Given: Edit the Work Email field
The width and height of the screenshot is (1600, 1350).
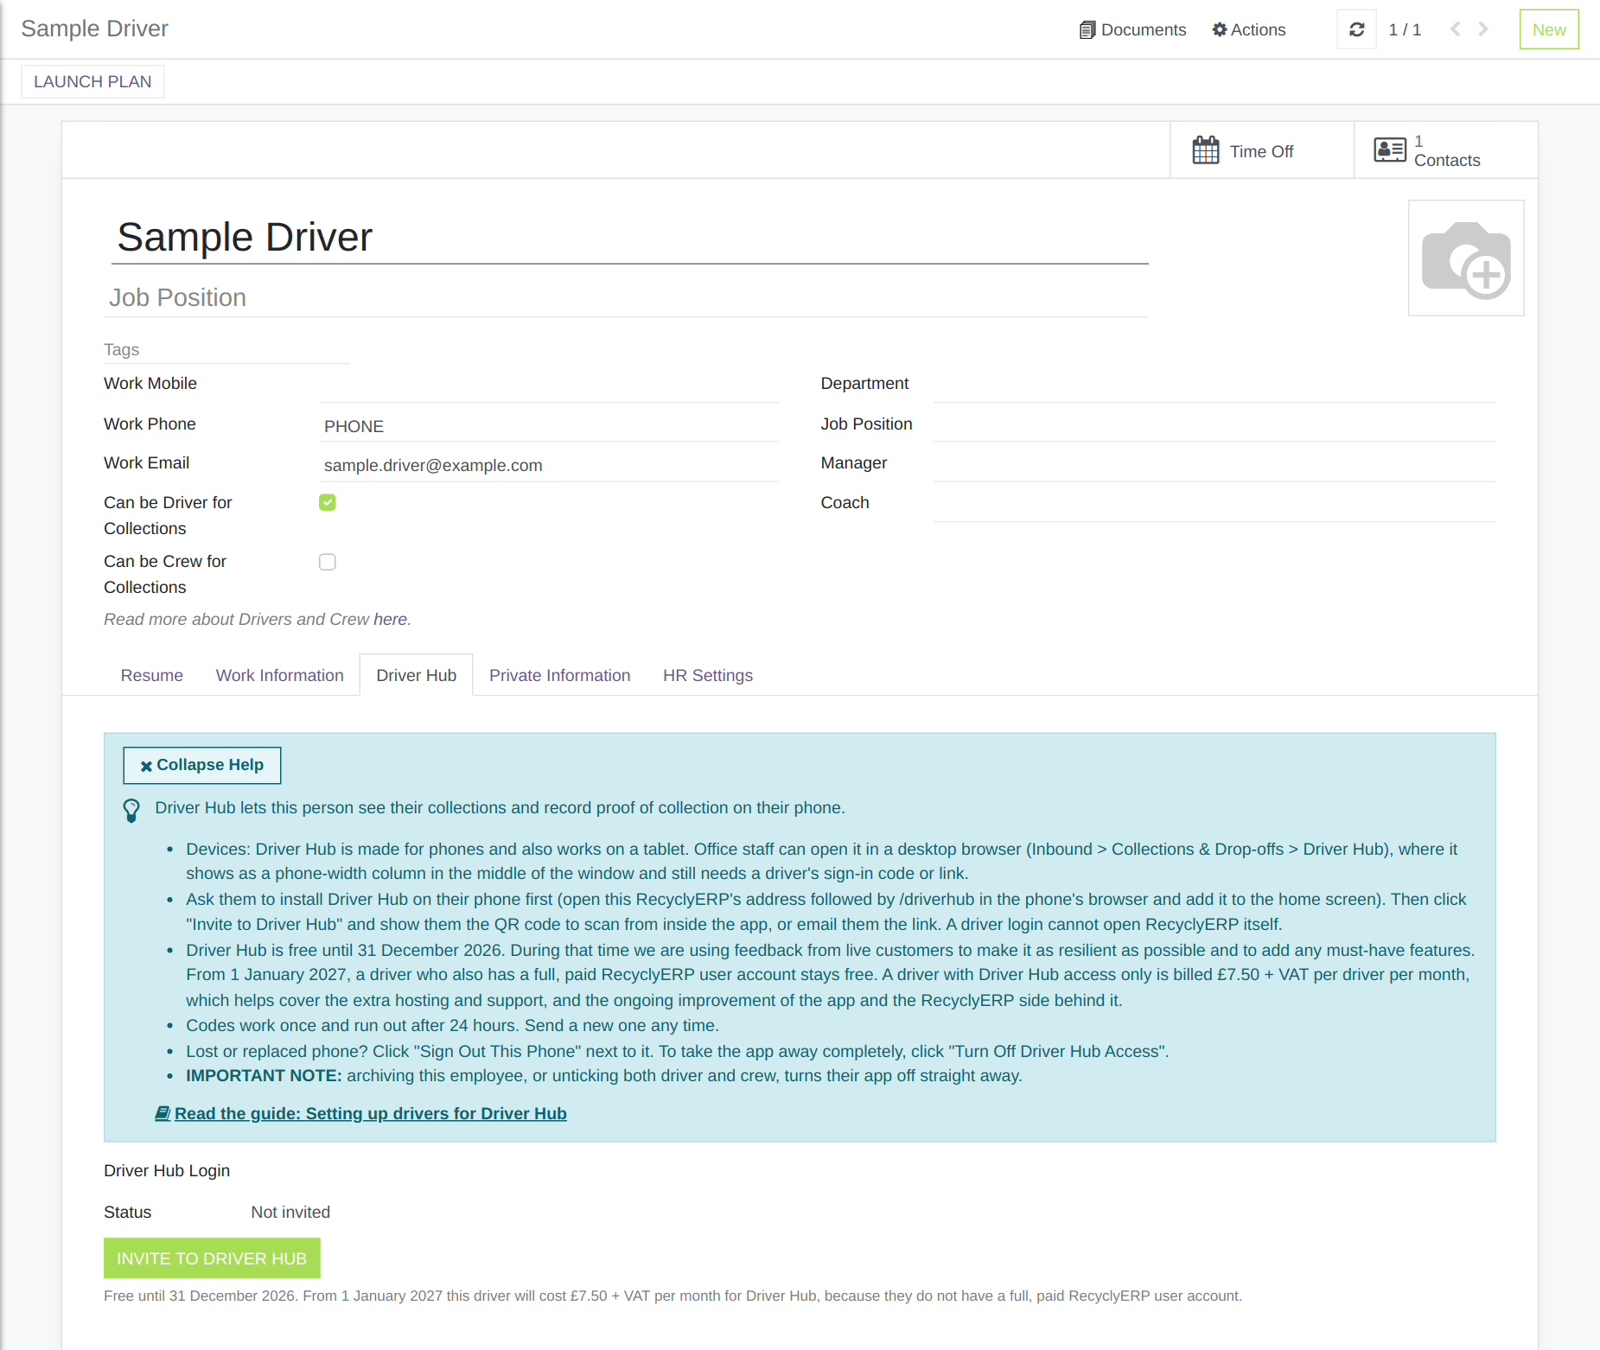Looking at the screenshot, I should tap(549, 465).
